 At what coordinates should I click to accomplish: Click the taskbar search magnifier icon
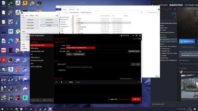pyautogui.click(x=7, y=109)
